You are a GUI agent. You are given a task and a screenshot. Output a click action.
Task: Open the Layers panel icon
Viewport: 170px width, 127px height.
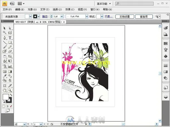[x=166, y=97]
